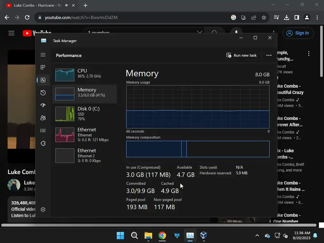Open Startup apps icon in sidebar

coord(43,105)
